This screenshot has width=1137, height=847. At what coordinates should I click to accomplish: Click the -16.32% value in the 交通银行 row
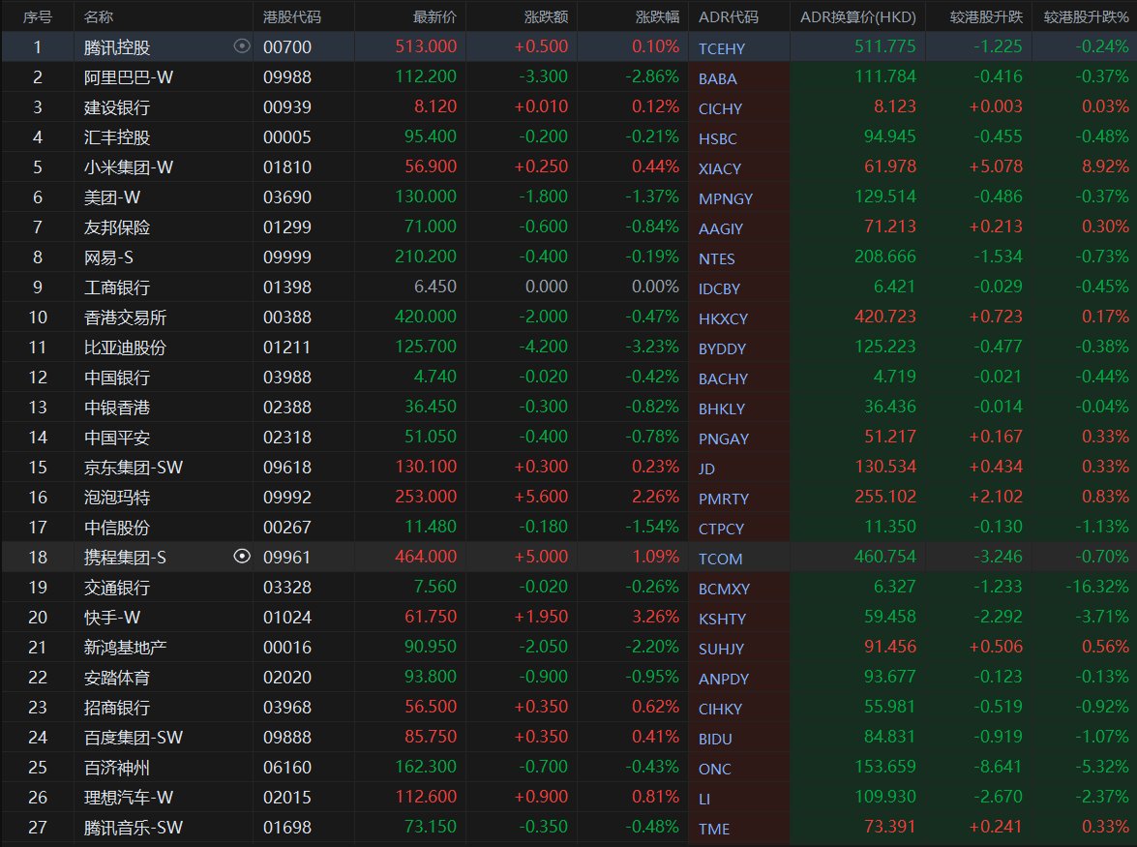(1096, 586)
